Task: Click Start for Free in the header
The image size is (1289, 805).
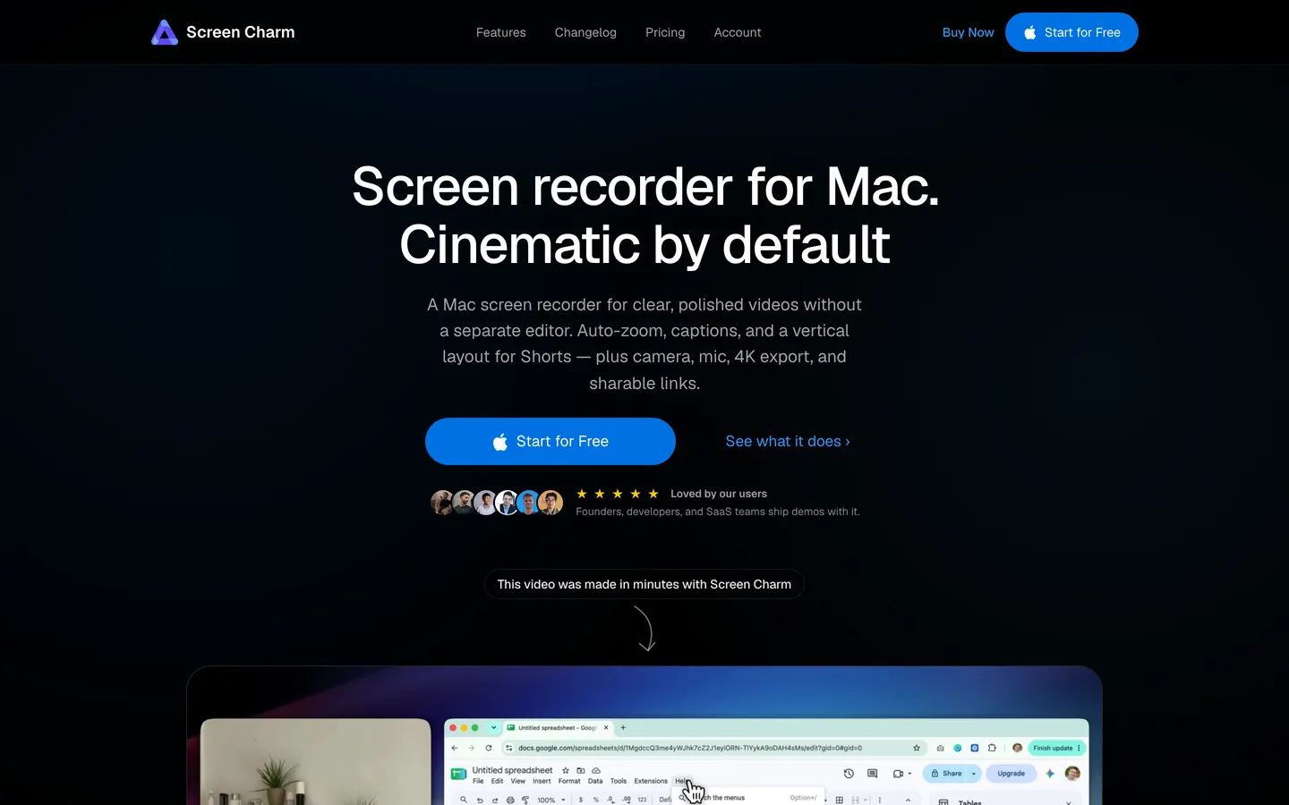Action: click(x=1071, y=32)
